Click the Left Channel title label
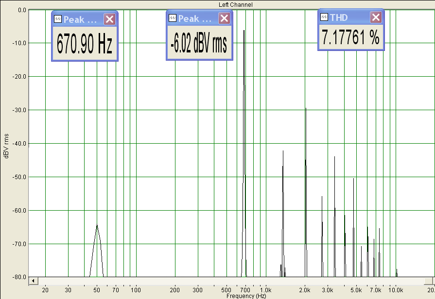The width and height of the screenshot is (435, 299). pyautogui.click(x=236, y=5)
